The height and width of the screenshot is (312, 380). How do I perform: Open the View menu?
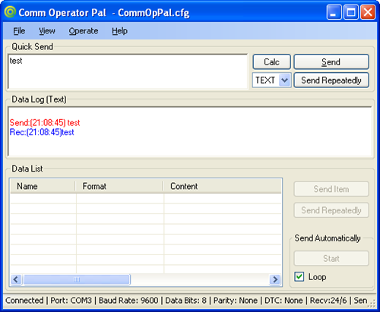click(x=47, y=31)
